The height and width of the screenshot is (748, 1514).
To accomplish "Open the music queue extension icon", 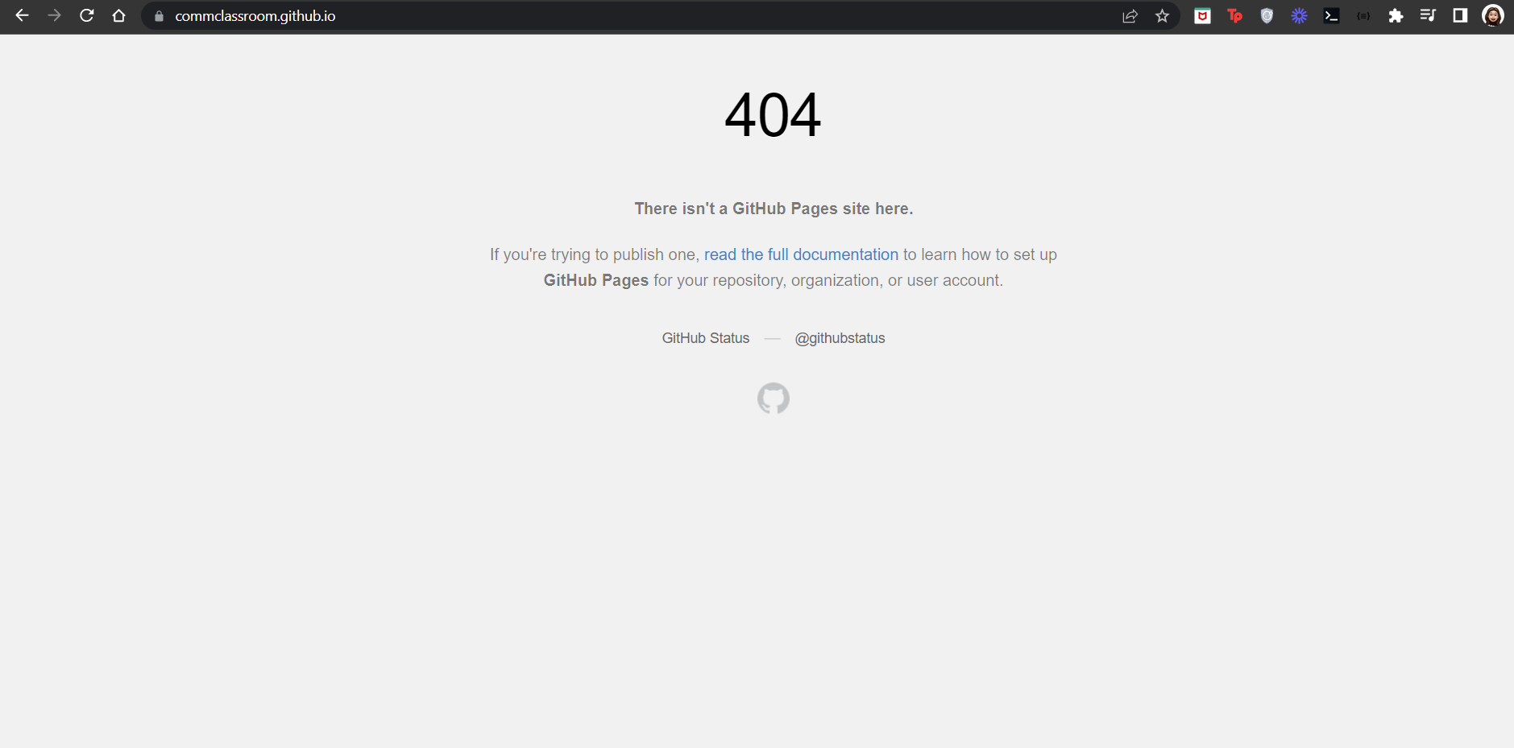I will pos(1428,15).
